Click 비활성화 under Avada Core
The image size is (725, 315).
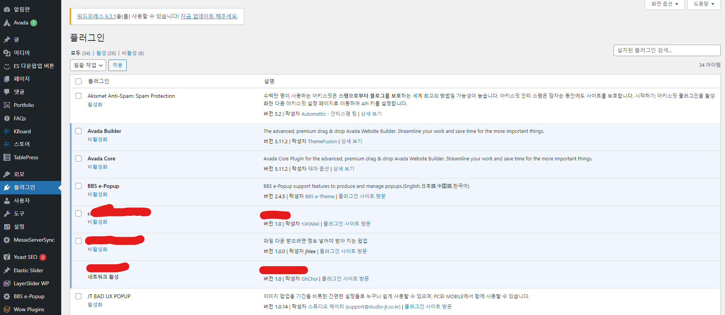pos(98,167)
